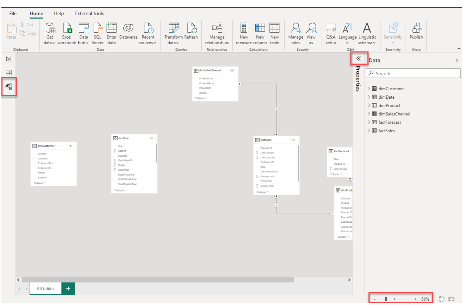Click the Fit to screen icon
464x308 pixels.
coord(451,299)
